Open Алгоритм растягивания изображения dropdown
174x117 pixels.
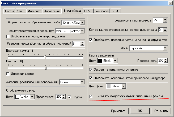click(x=82, y=82)
